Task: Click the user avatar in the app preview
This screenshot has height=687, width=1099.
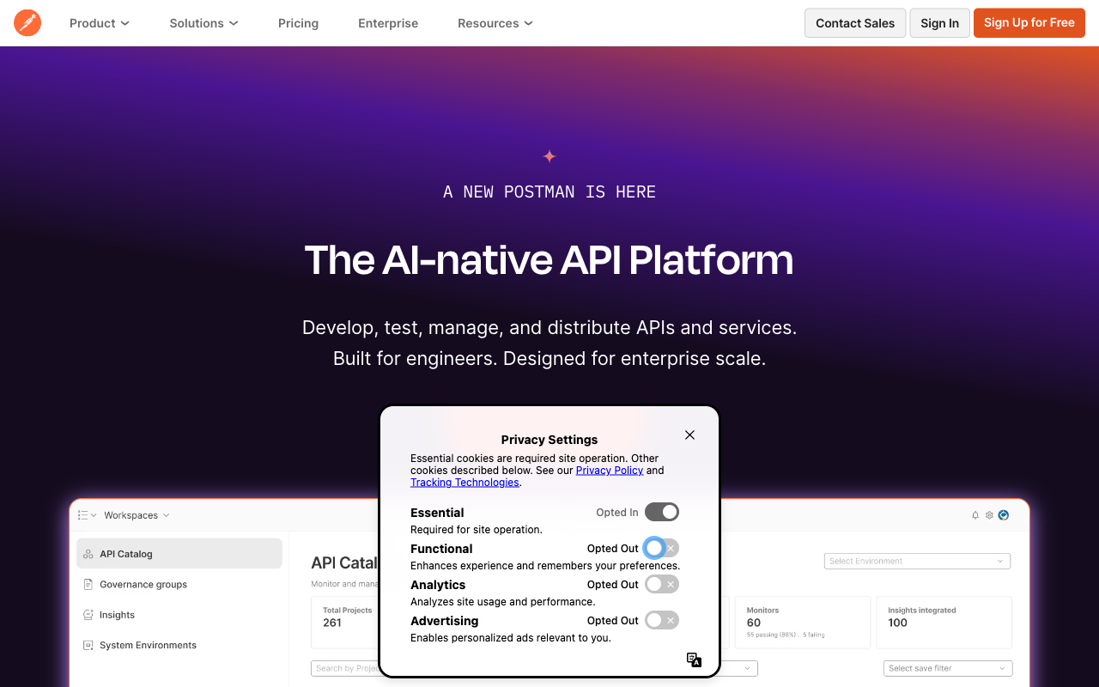Action: pos(1003,515)
